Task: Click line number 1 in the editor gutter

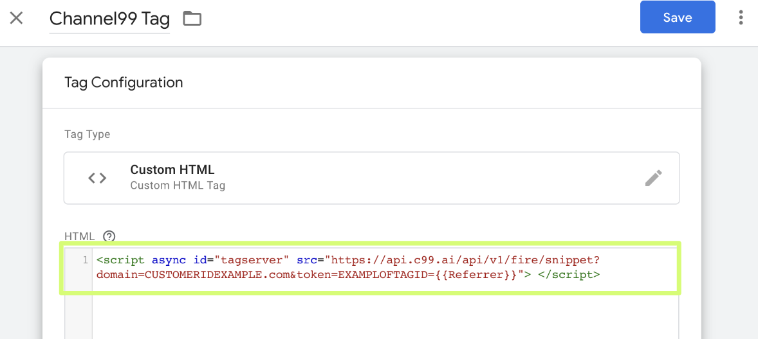Action: coord(86,261)
